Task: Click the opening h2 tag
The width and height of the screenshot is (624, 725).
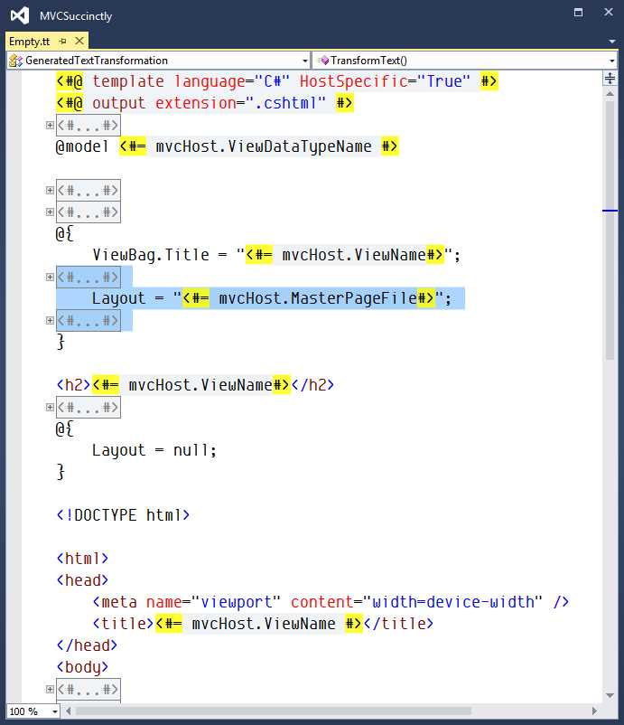Action: [x=73, y=385]
